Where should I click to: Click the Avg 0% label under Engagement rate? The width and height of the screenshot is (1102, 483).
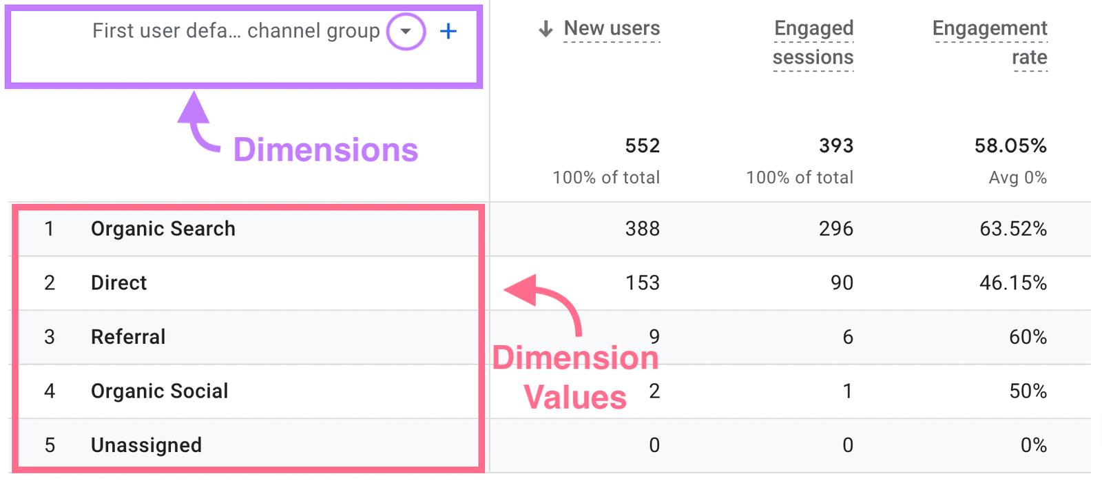pyautogui.click(x=1017, y=177)
